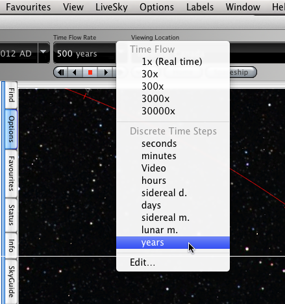The image size is (285, 304).
Task: Open the Info side tab
Action: pyautogui.click(x=11, y=246)
